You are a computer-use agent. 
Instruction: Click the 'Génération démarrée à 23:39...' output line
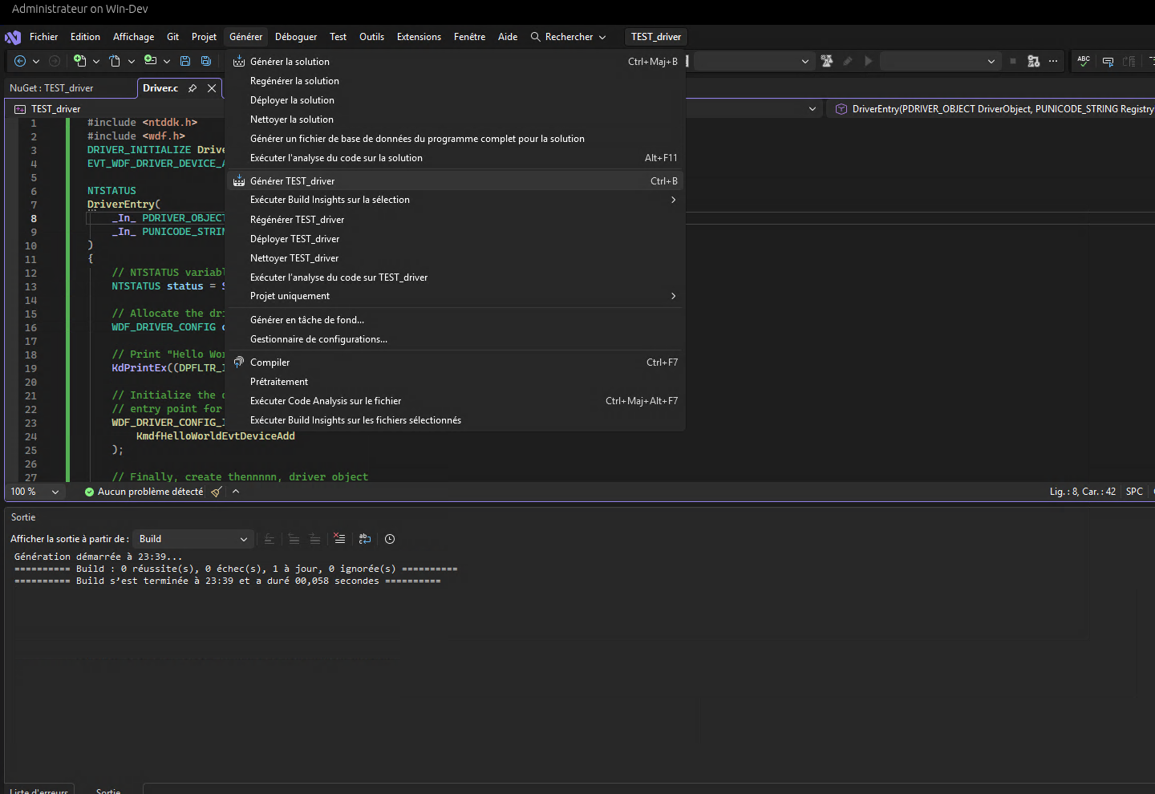(x=98, y=557)
